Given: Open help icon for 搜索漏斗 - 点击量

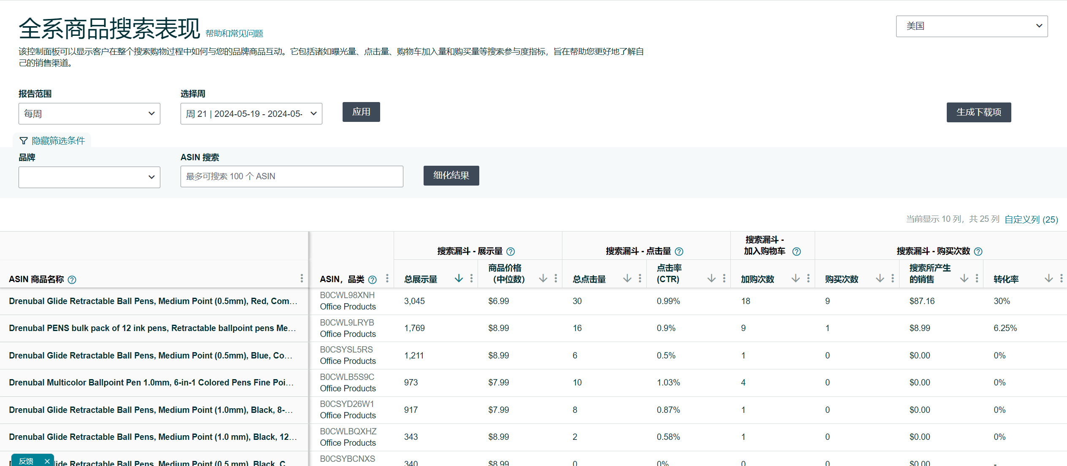Looking at the screenshot, I should click(x=679, y=251).
